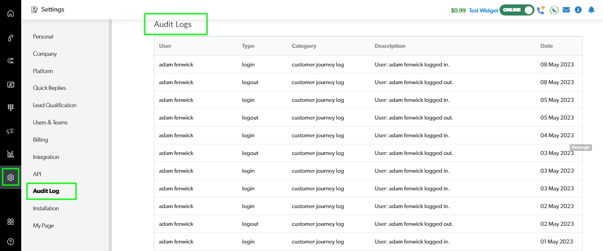Open the Contacts card icon
Image resolution: width=603 pixels, height=251 pixels.
pos(11,85)
